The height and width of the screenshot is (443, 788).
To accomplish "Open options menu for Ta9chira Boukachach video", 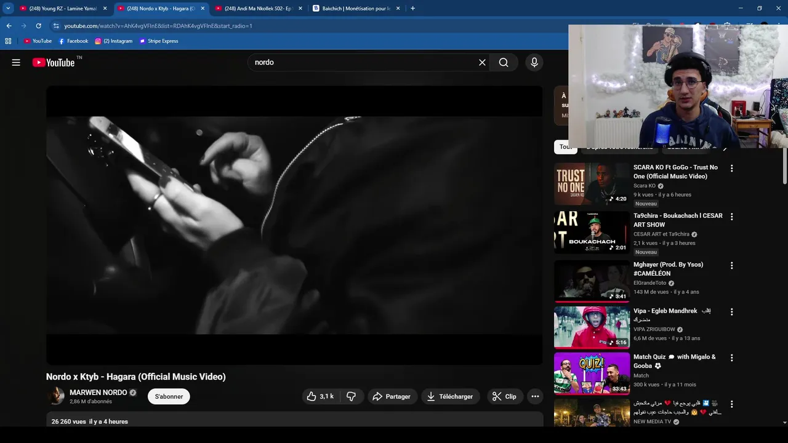I will point(731,217).
